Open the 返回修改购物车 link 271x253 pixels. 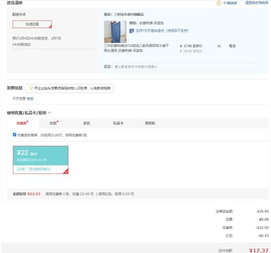point(256,3)
